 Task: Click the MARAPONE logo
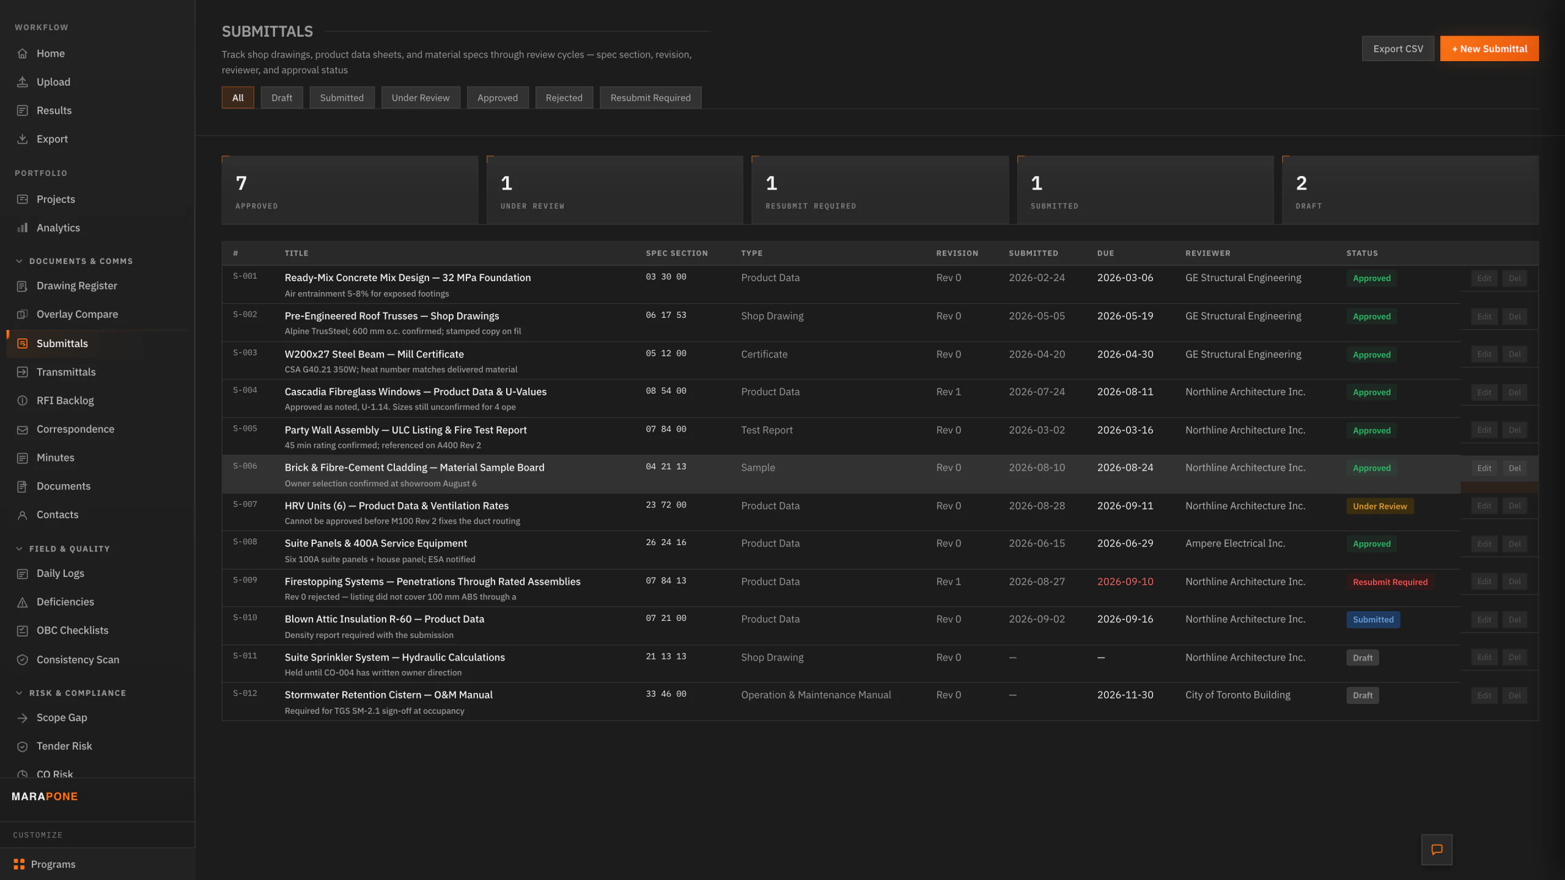(x=45, y=796)
